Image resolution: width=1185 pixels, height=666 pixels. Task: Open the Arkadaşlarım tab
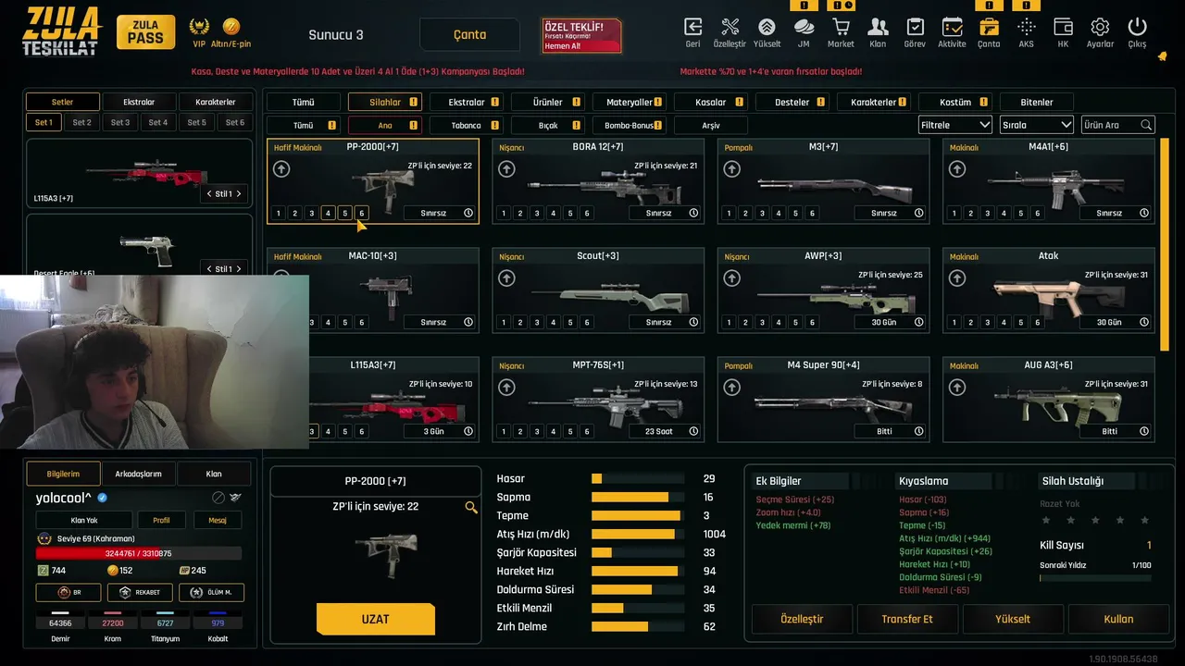[138, 474]
